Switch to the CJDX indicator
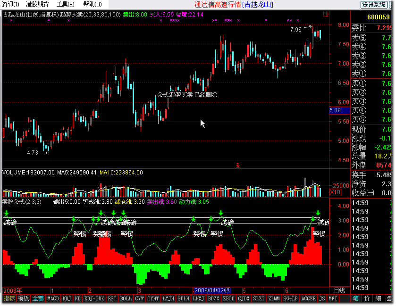 244,298
